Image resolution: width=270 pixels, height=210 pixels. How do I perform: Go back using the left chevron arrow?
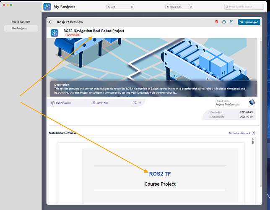(50, 22)
